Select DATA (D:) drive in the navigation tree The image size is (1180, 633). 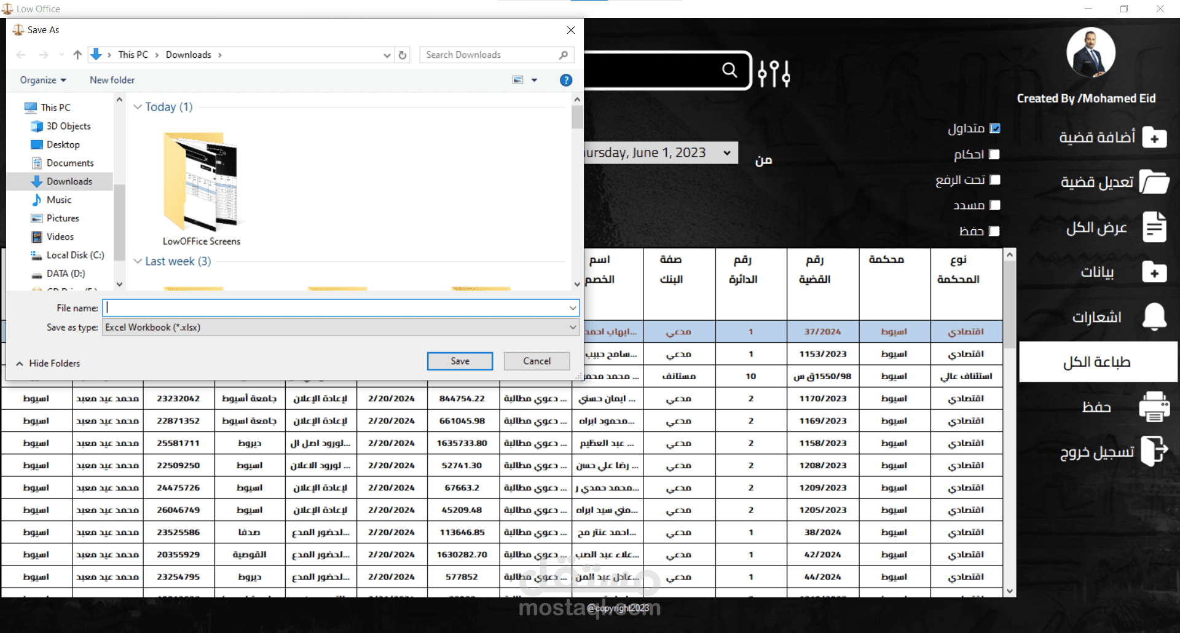click(x=66, y=273)
